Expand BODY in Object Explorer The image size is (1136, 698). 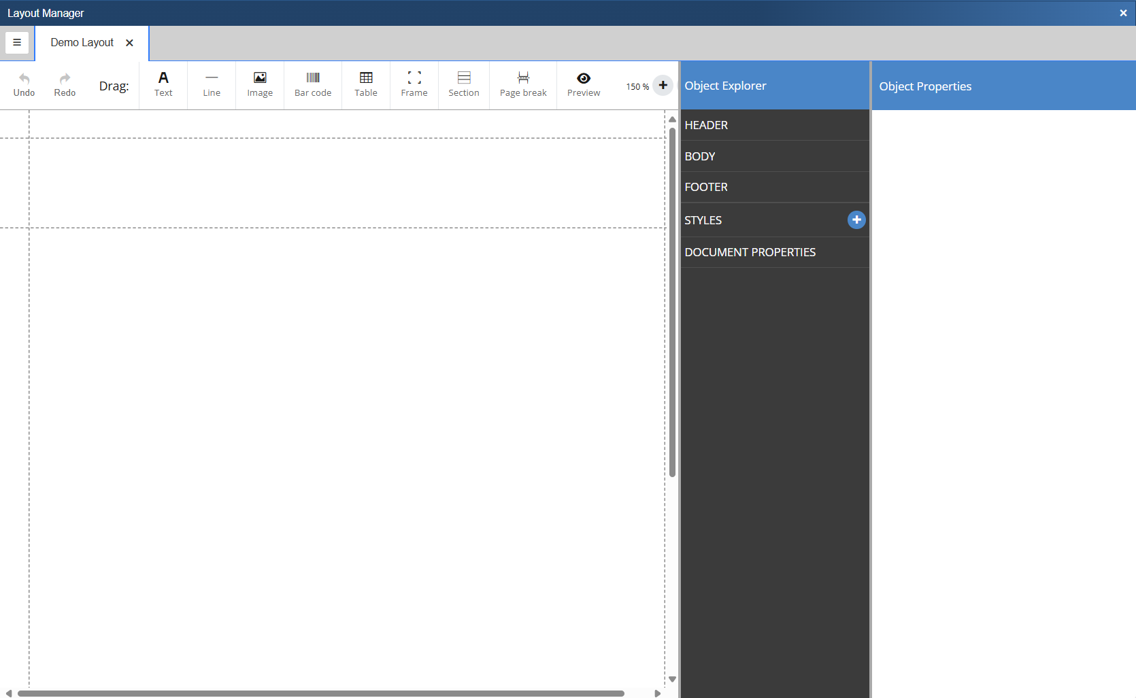tap(700, 156)
